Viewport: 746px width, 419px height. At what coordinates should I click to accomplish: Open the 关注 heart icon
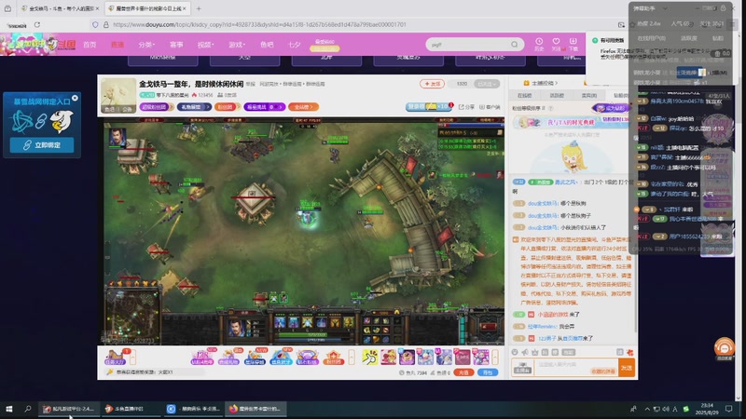556,44
